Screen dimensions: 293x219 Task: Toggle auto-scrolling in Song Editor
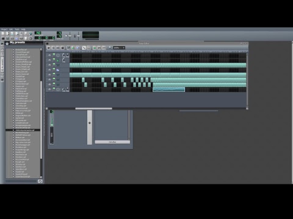point(95,48)
